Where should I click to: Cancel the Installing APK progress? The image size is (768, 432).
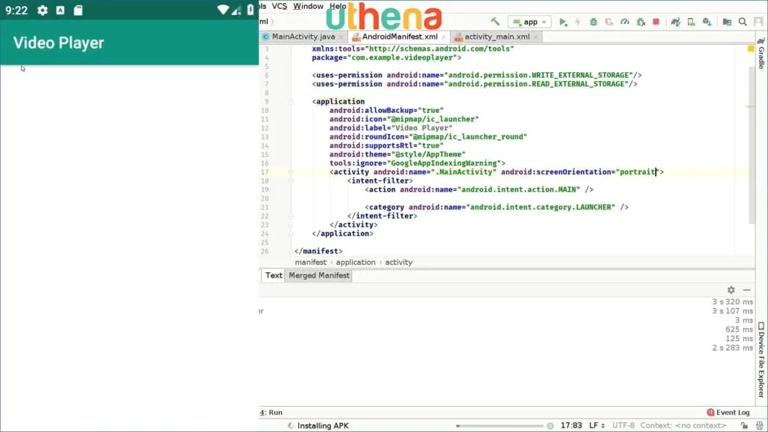click(x=550, y=425)
